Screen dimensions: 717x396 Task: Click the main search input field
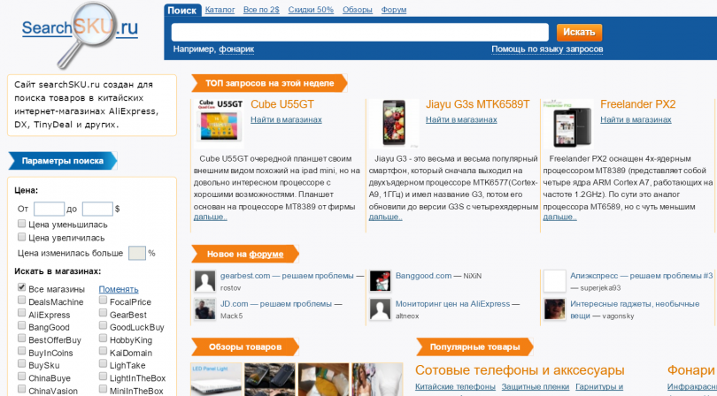pyautogui.click(x=360, y=32)
